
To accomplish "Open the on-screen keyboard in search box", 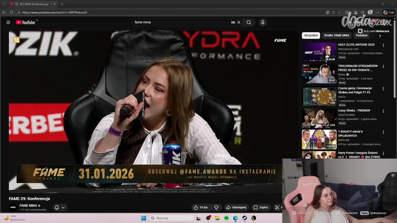I will [x=233, y=22].
